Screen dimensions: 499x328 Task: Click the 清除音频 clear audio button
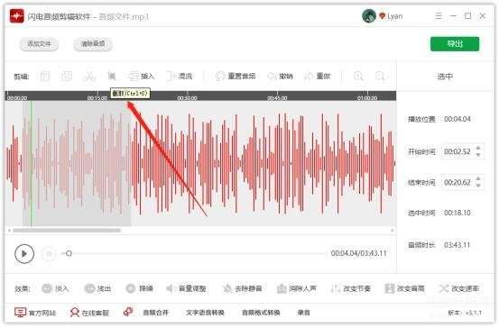[x=93, y=44]
